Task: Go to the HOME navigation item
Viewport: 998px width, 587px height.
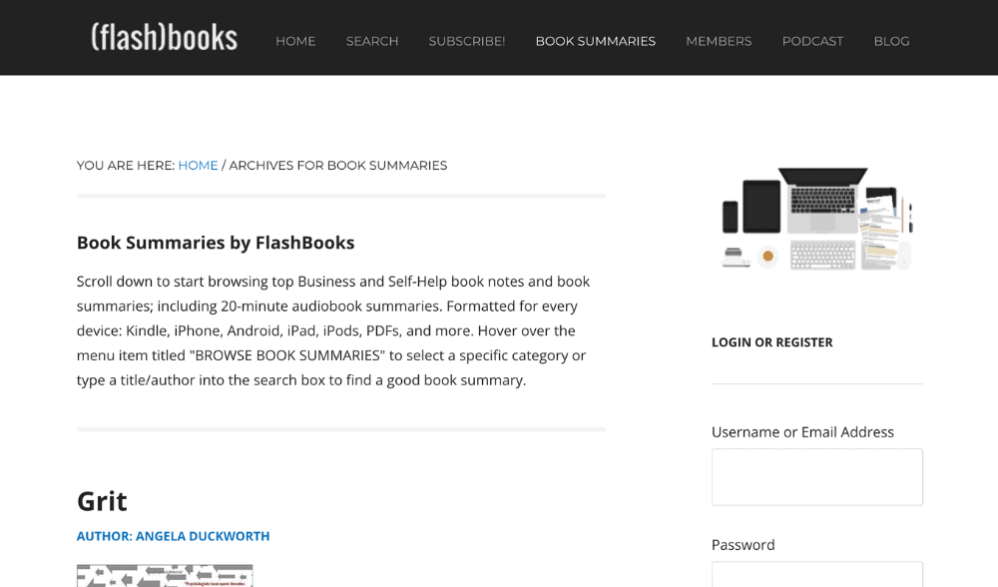Action: pyautogui.click(x=295, y=41)
